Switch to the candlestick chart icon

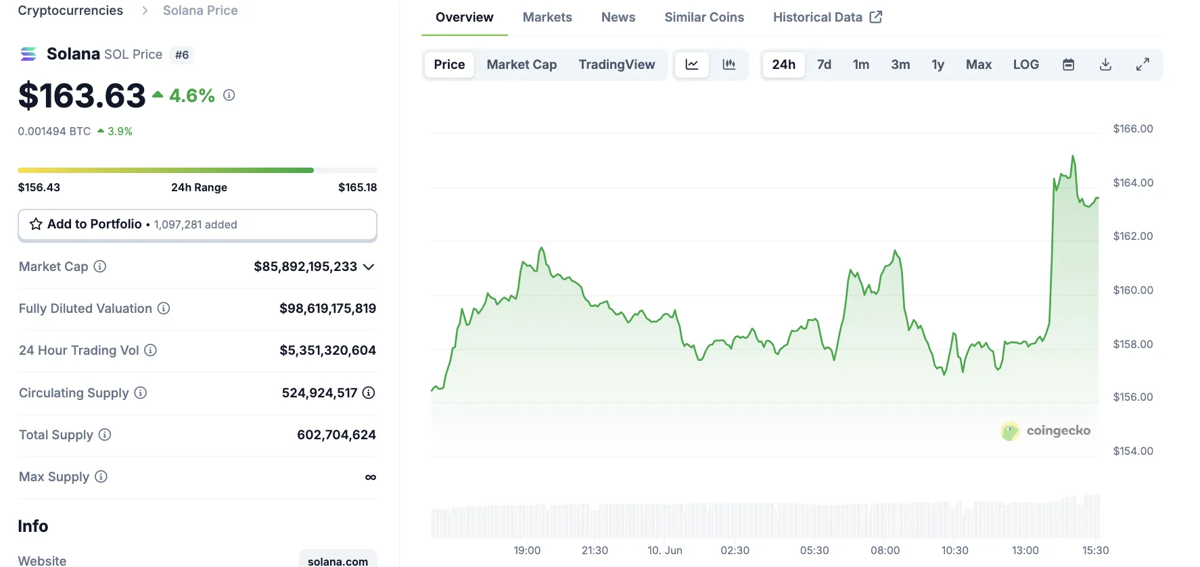(x=729, y=65)
